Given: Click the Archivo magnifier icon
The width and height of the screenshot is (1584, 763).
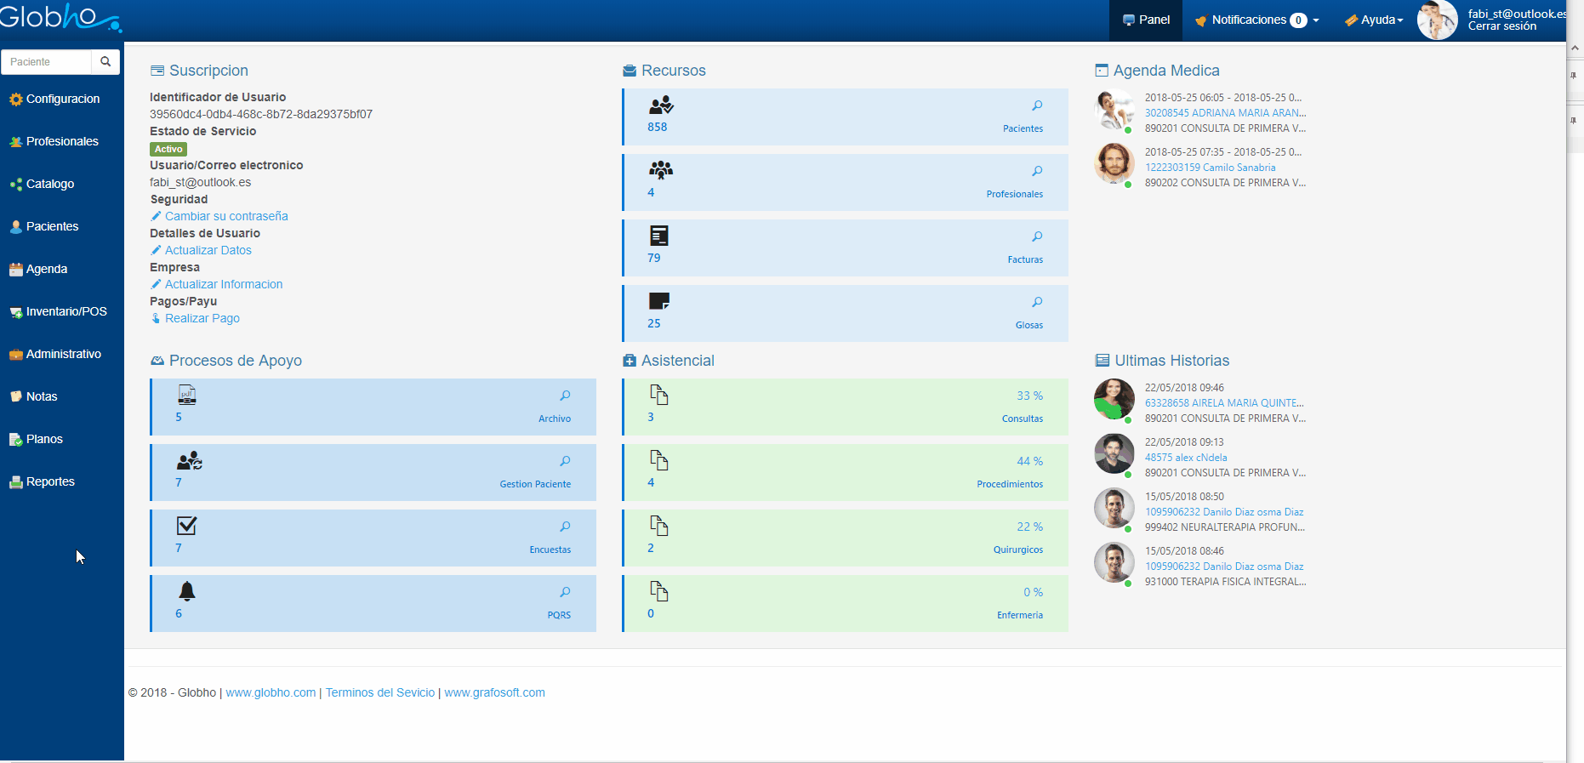Looking at the screenshot, I should point(565,396).
